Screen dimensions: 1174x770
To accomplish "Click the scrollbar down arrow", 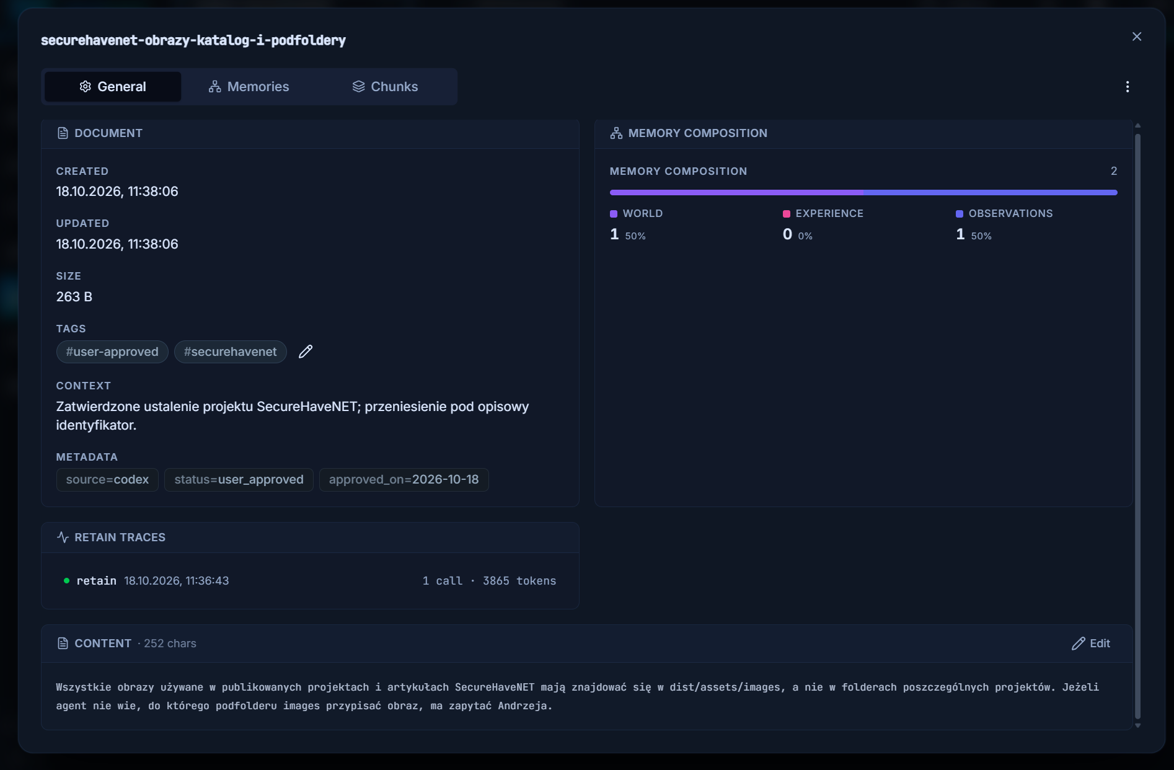I will [x=1137, y=725].
